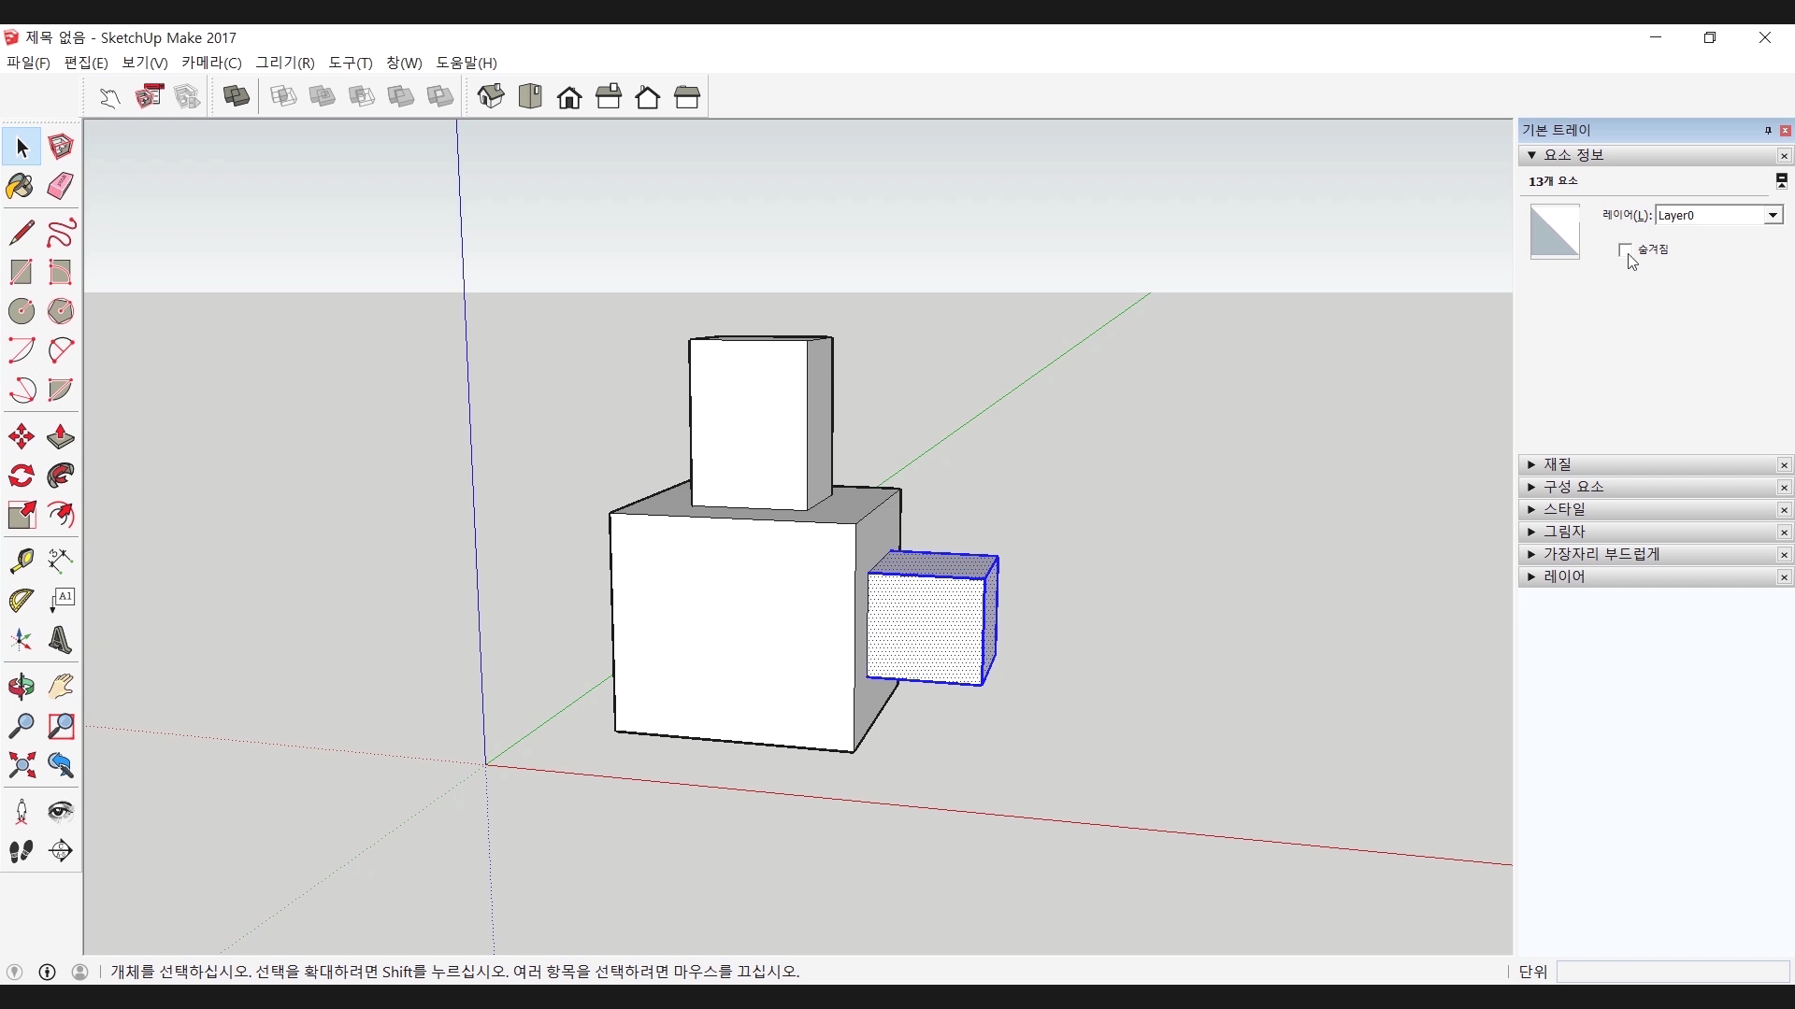This screenshot has width=1795, height=1009.
Task: Select the Paint Bucket tool
Action: click(x=21, y=187)
